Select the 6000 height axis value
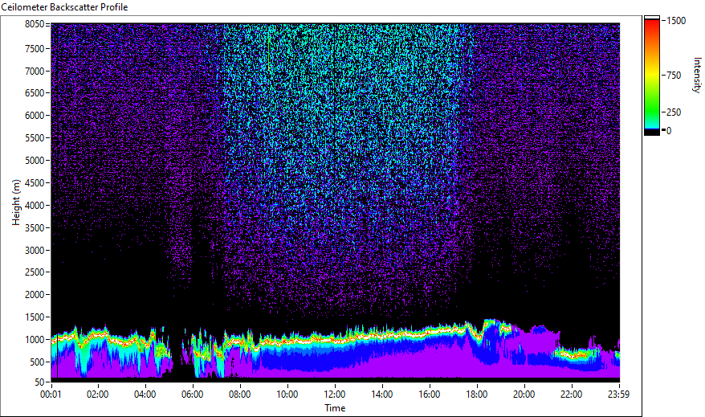Viewport: 705px width, 417px height. click(x=35, y=116)
